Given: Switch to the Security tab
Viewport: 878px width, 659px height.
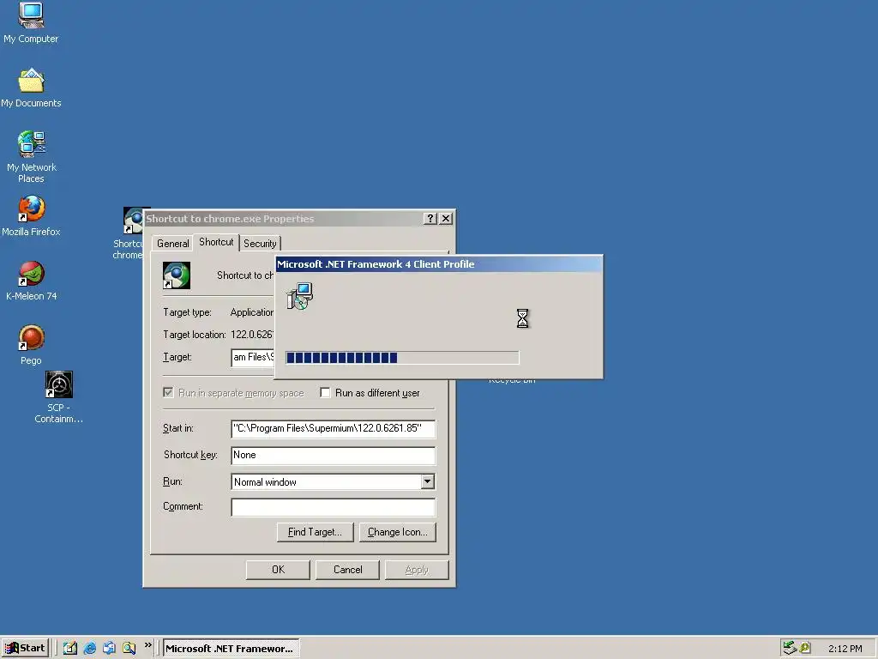Looking at the screenshot, I should (260, 244).
